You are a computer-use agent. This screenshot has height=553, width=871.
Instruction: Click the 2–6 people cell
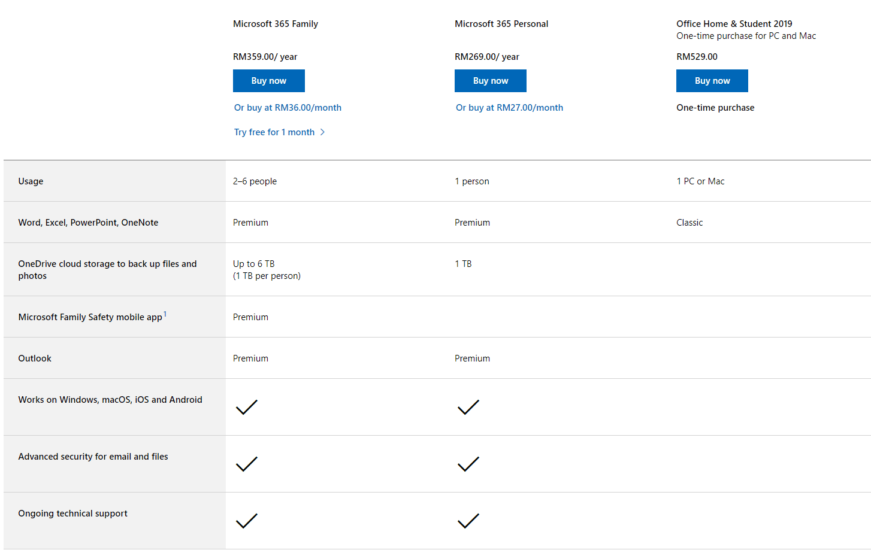pyautogui.click(x=255, y=181)
